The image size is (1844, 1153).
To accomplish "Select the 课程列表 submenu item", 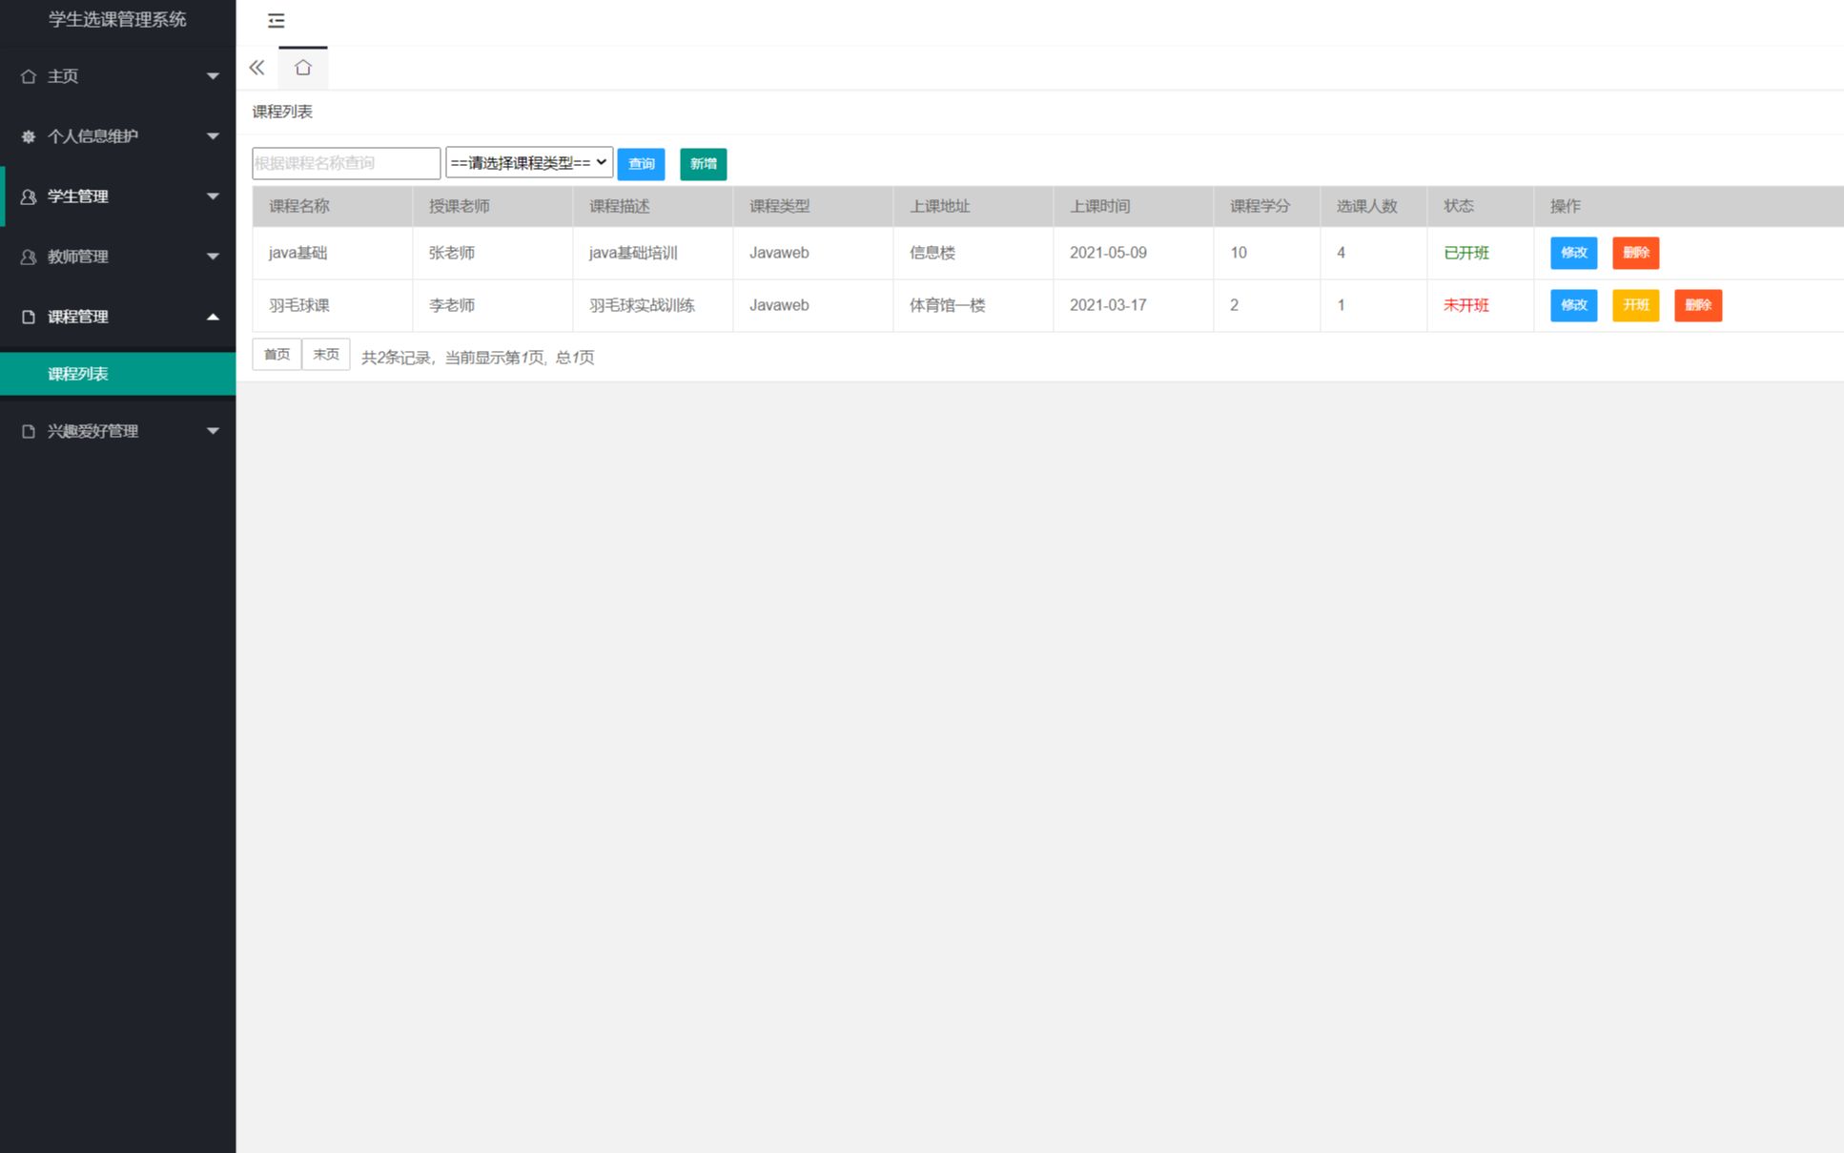I will point(118,374).
